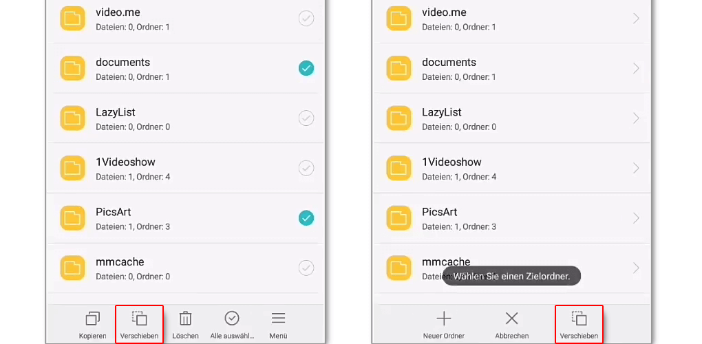Tap the Neuer Ordner label
This screenshot has height=344, width=702.
(444, 336)
